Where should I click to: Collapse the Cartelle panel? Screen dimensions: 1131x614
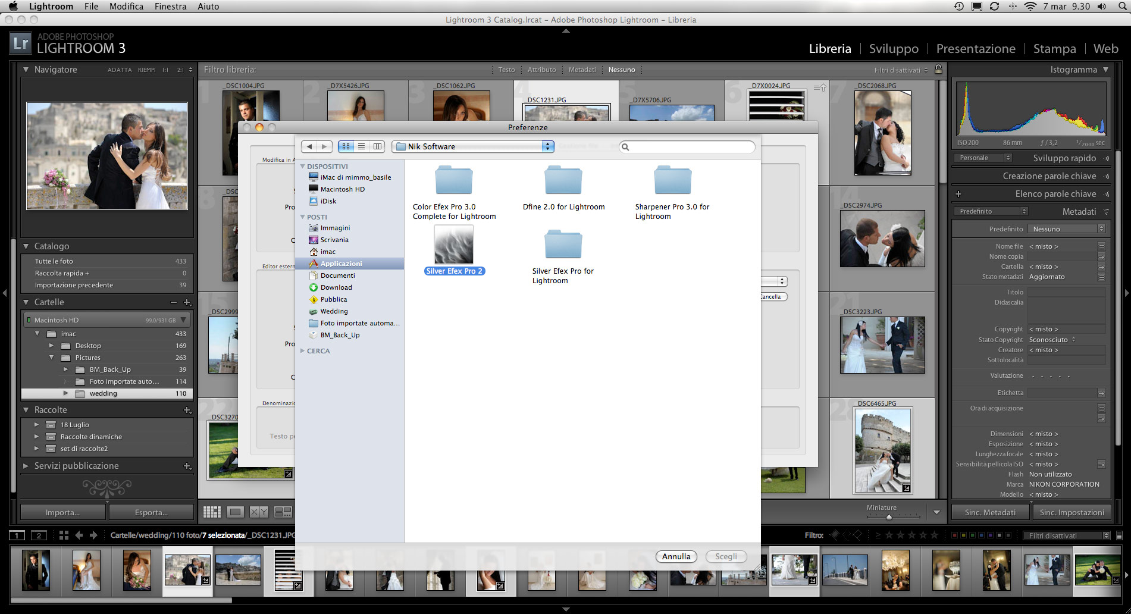pos(26,302)
